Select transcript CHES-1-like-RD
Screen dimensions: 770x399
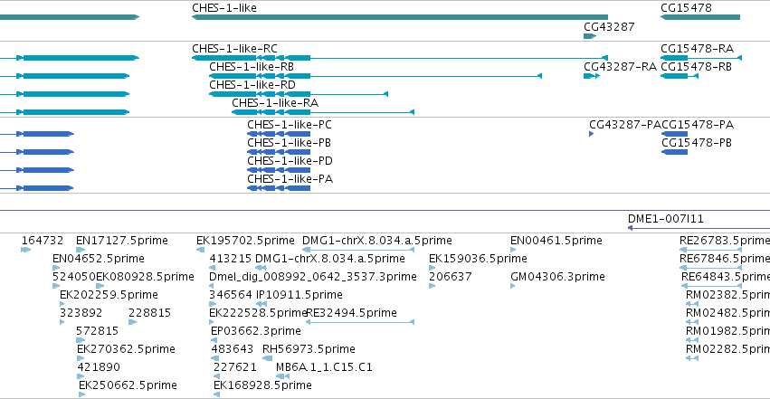pos(299,94)
